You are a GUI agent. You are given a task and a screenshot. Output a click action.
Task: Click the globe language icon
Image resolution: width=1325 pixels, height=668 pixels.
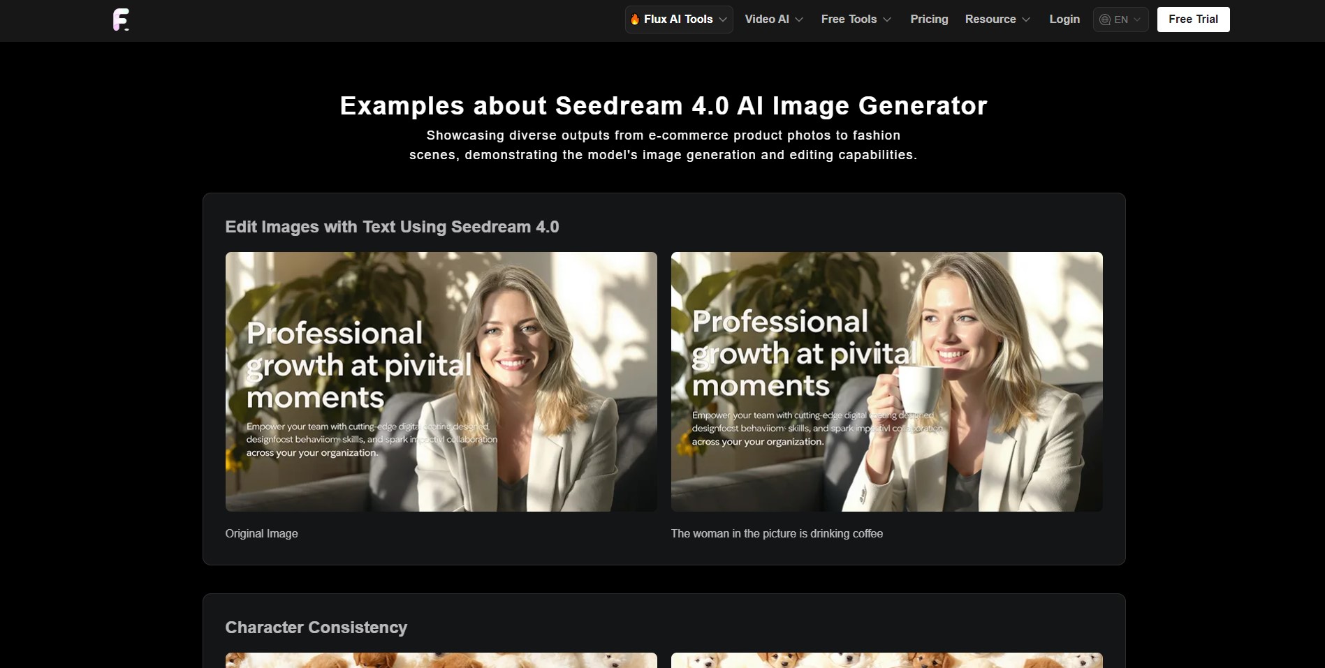pyautogui.click(x=1105, y=20)
